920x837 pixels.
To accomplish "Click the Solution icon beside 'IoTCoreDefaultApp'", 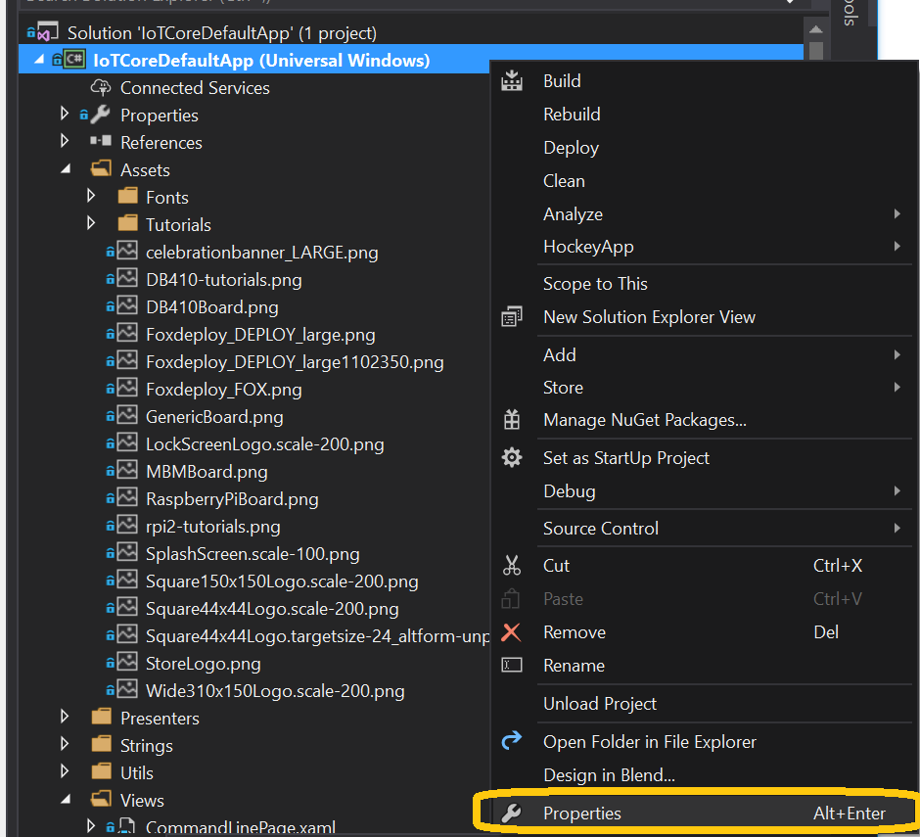I will tap(48, 32).
